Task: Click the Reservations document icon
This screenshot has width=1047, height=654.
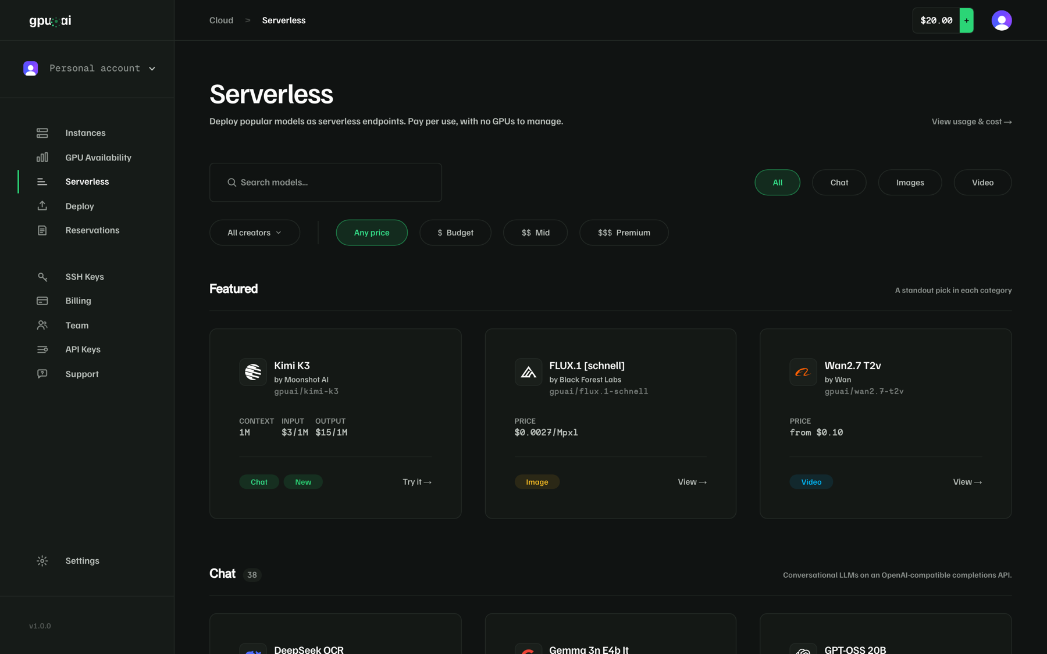Action: 42,230
